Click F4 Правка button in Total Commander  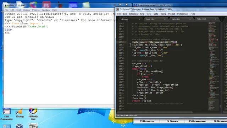(172, 121)
